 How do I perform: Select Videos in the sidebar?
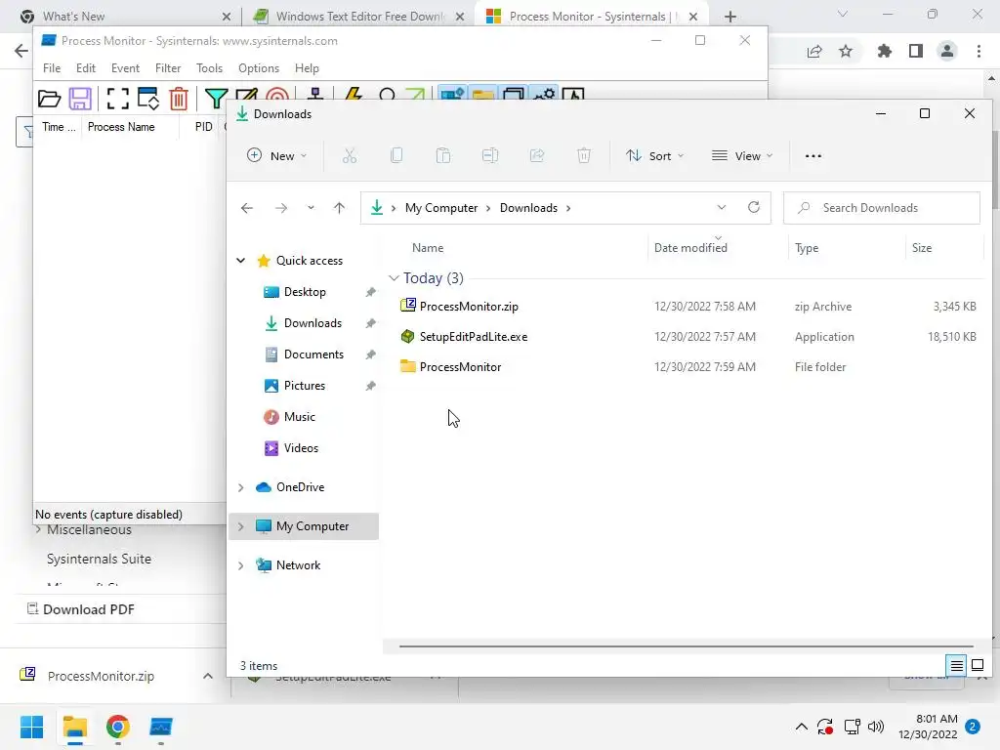point(301,448)
